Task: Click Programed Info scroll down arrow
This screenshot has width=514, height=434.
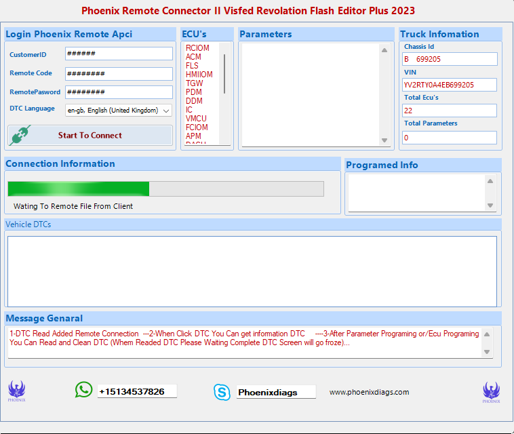Action: click(x=490, y=205)
